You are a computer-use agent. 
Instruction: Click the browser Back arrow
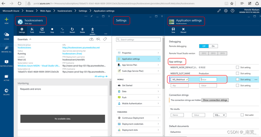3,3
